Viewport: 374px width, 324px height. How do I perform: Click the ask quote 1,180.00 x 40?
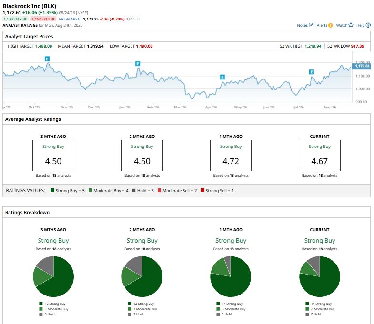pos(43,19)
